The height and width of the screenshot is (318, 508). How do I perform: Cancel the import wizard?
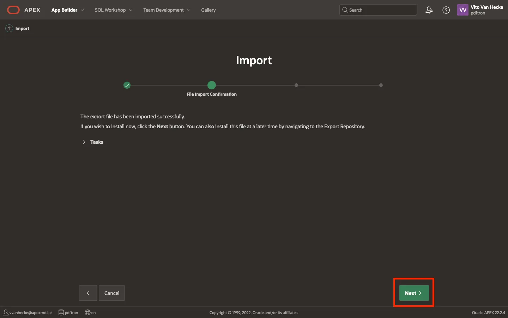click(x=112, y=293)
